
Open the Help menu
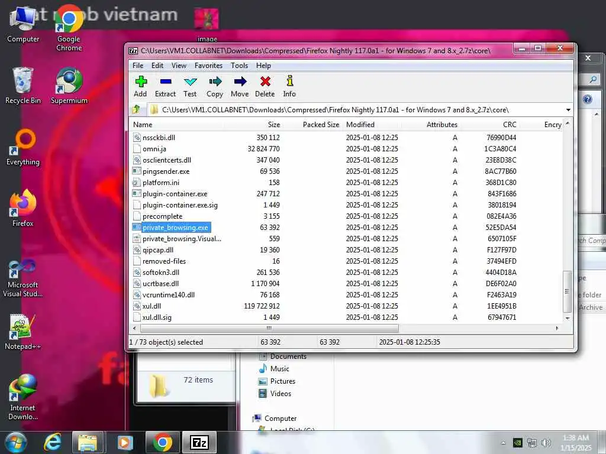tap(263, 66)
